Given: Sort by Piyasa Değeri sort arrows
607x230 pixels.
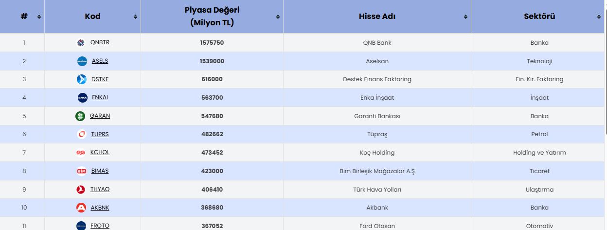Looking at the screenshot, I should coord(278,17).
